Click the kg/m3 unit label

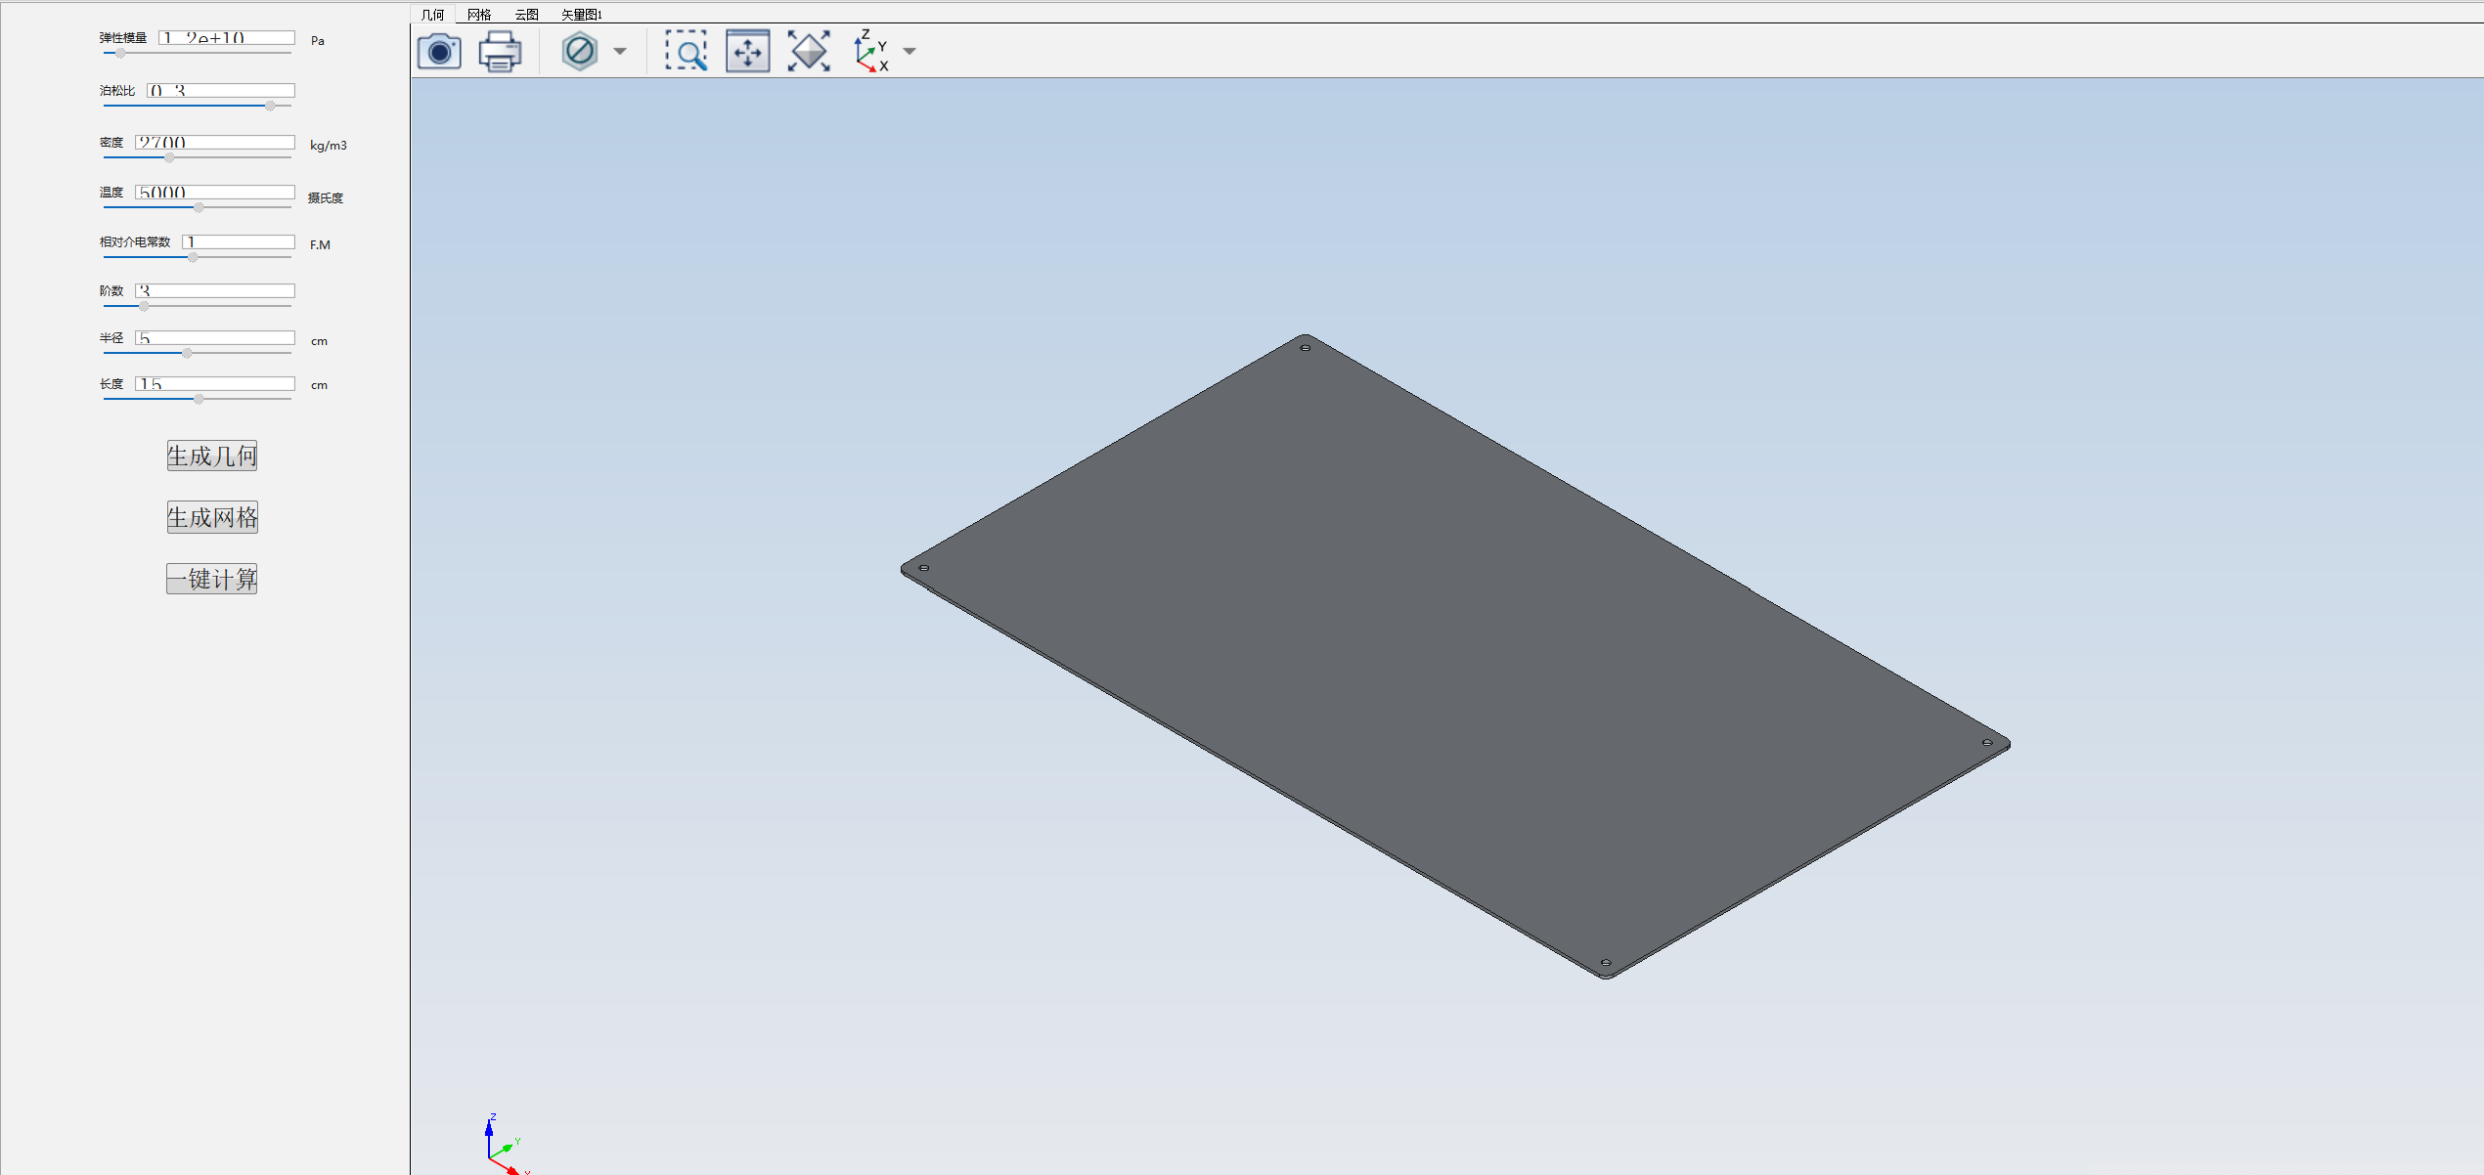click(x=329, y=146)
